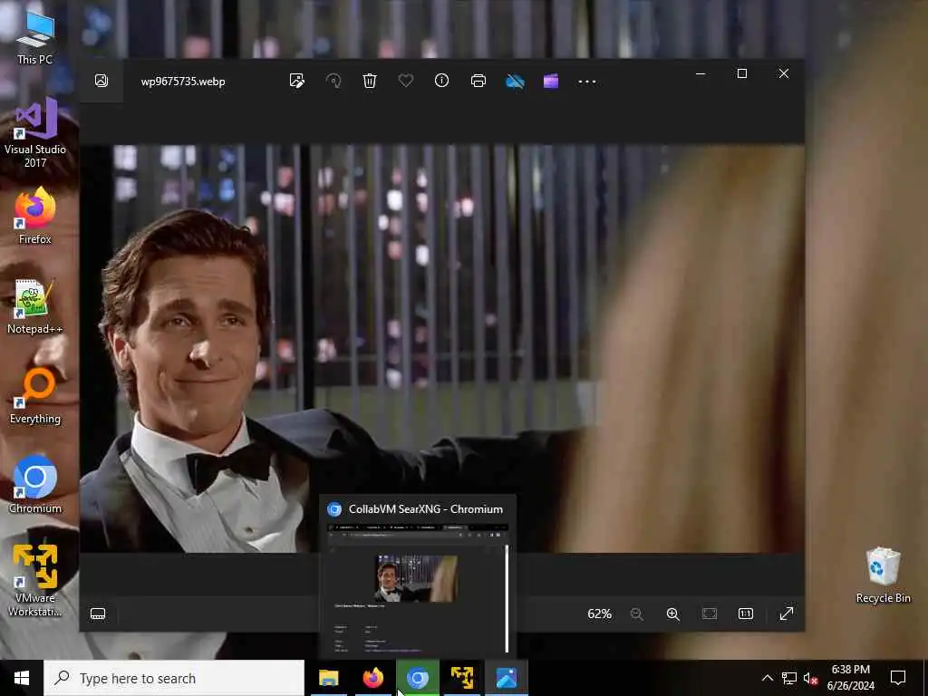Screen dimensions: 928x696
Task: Select the CollabVM SearXNG Chromium preview thumbnail
Action: [x=418, y=587]
